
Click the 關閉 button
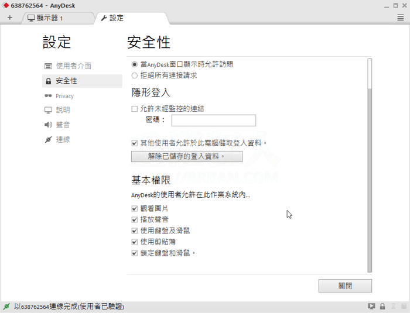click(345, 286)
